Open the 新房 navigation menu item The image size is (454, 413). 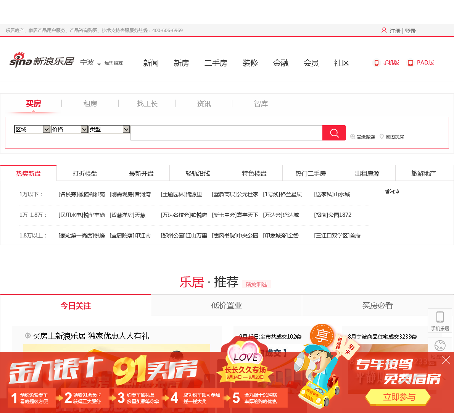pyautogui.click(x=181, y=63)
